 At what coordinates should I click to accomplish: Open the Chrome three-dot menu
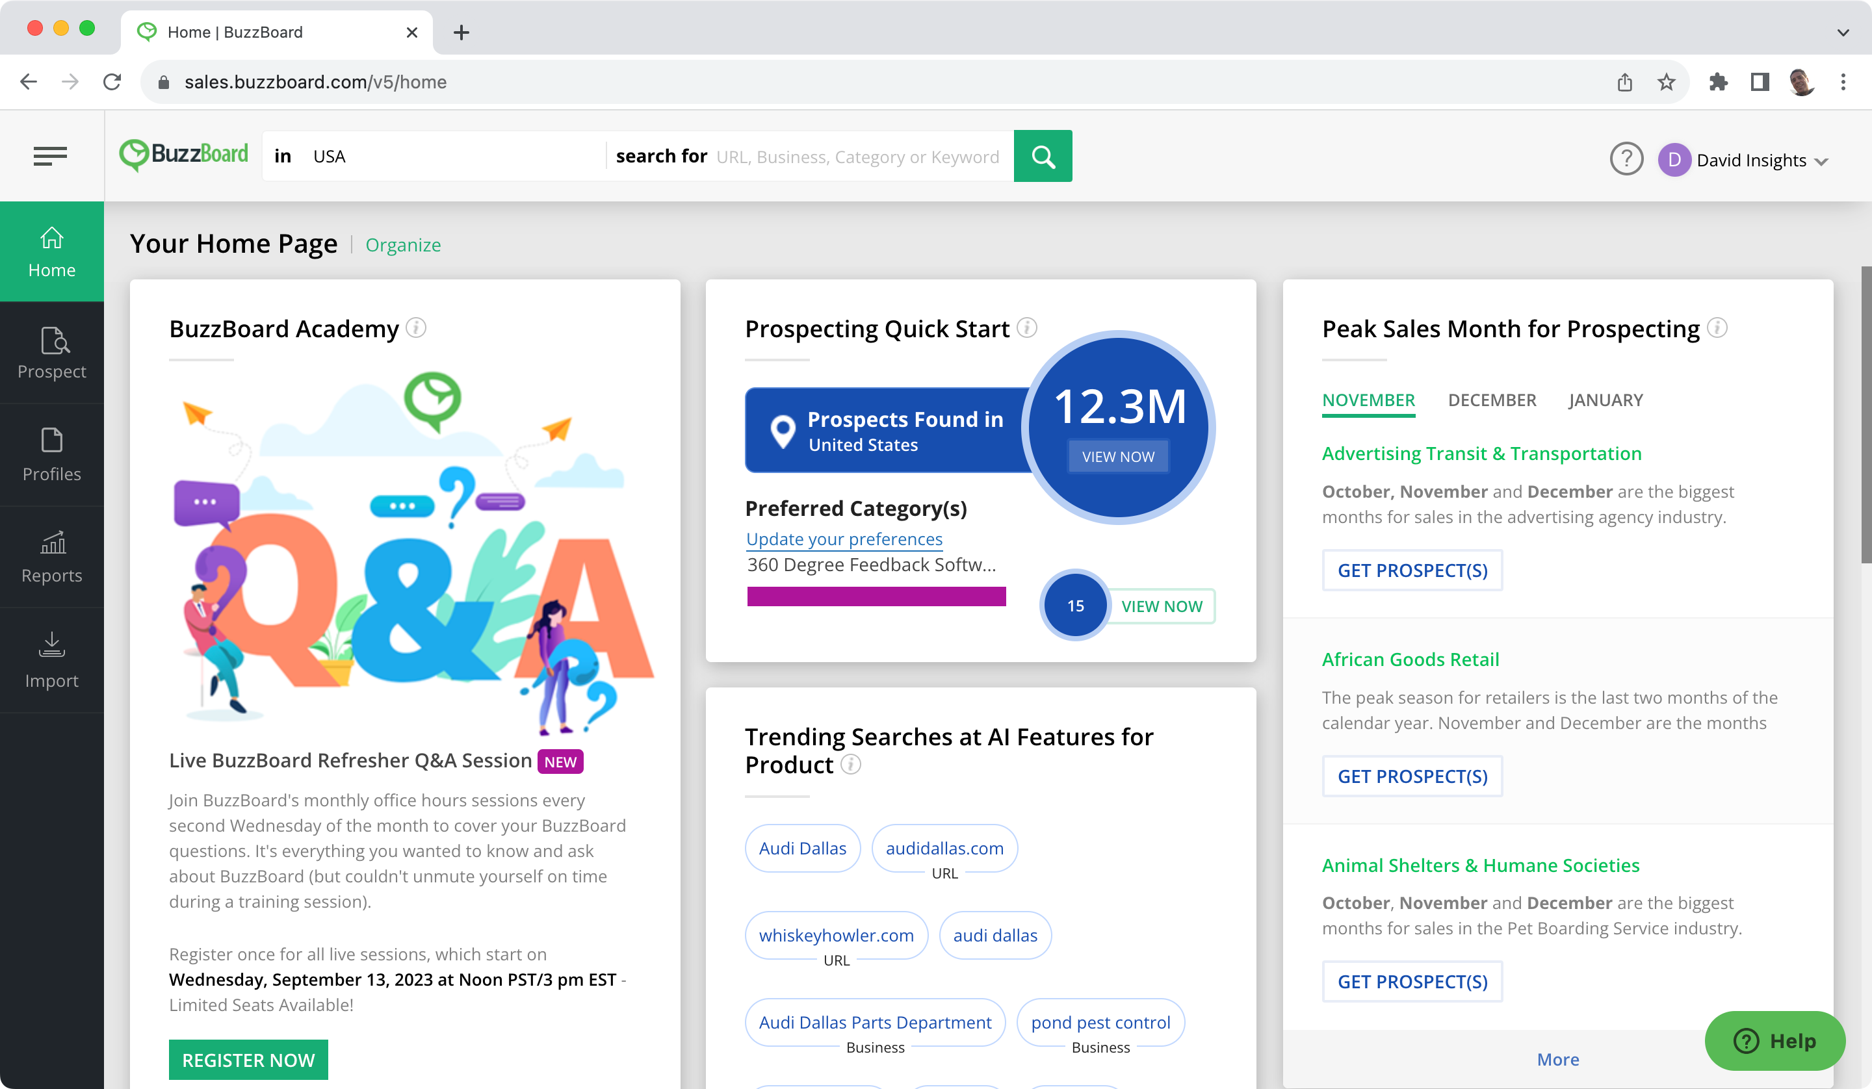[x=1843, y=82]
